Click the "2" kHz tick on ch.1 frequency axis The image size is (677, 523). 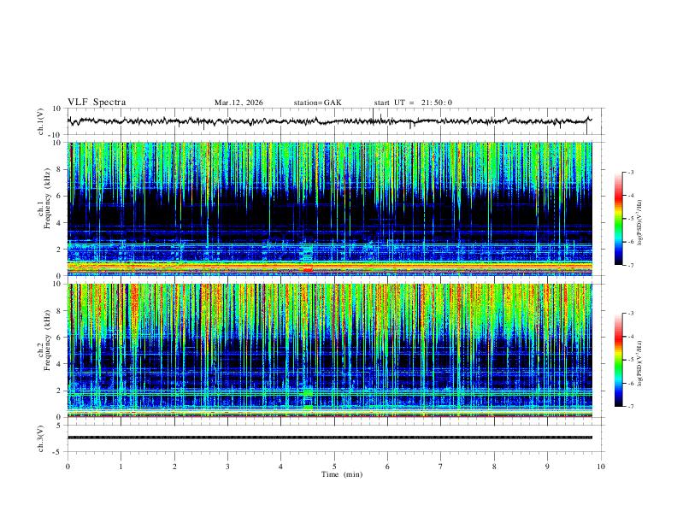pos(58,249)
